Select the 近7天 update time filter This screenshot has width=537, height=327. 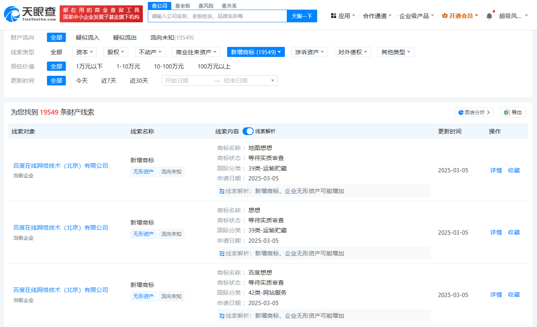click(x=109, y=81)
